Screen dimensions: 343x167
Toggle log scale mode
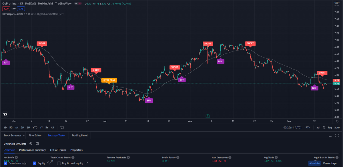pyautogui.click(x=330, y=128)
